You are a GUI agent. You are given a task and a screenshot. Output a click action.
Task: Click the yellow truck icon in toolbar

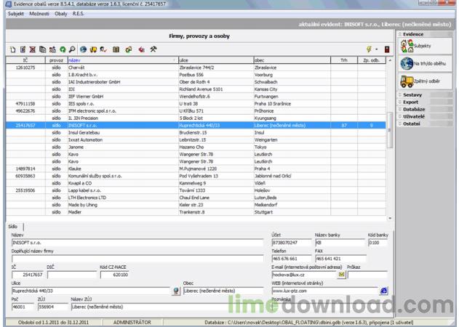coord(93,49)
